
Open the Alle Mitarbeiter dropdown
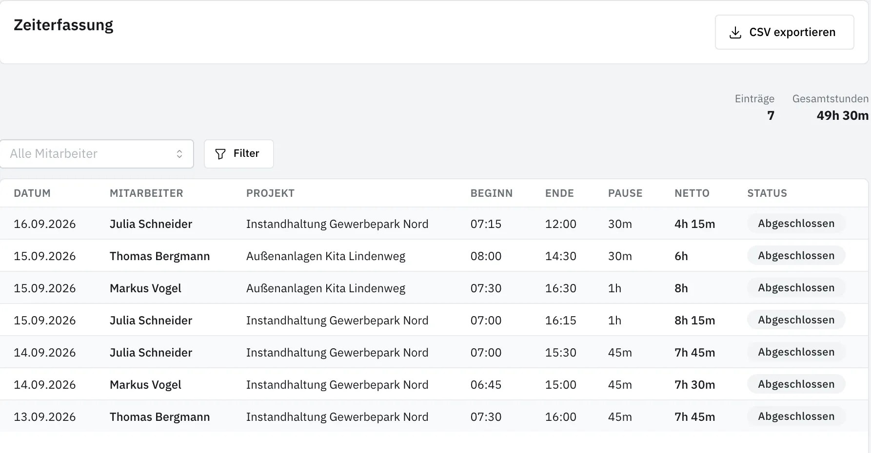point(97,154)
